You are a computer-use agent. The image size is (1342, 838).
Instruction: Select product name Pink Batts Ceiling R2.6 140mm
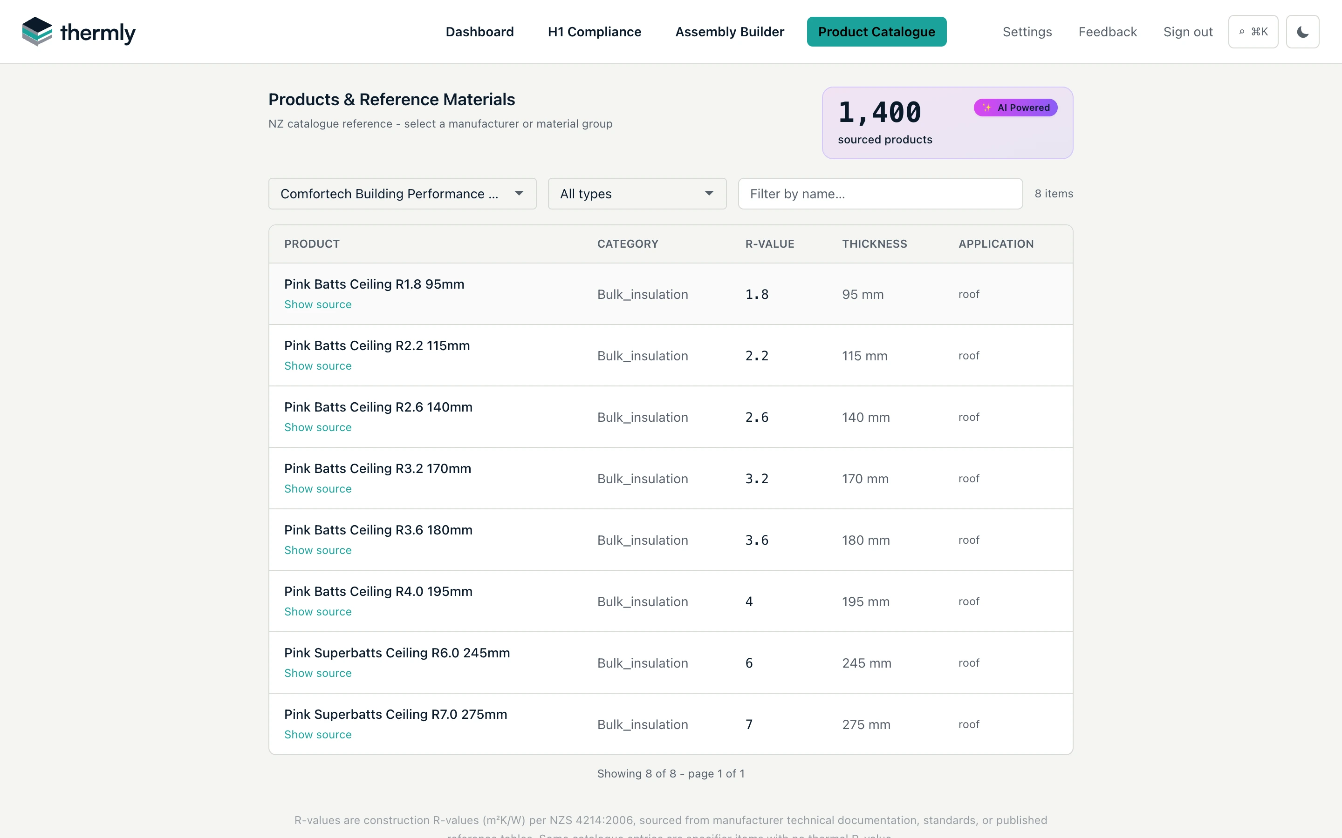point(378,407)
